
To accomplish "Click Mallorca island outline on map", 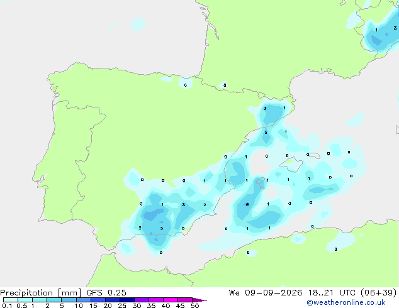I will tap(291, 164).
